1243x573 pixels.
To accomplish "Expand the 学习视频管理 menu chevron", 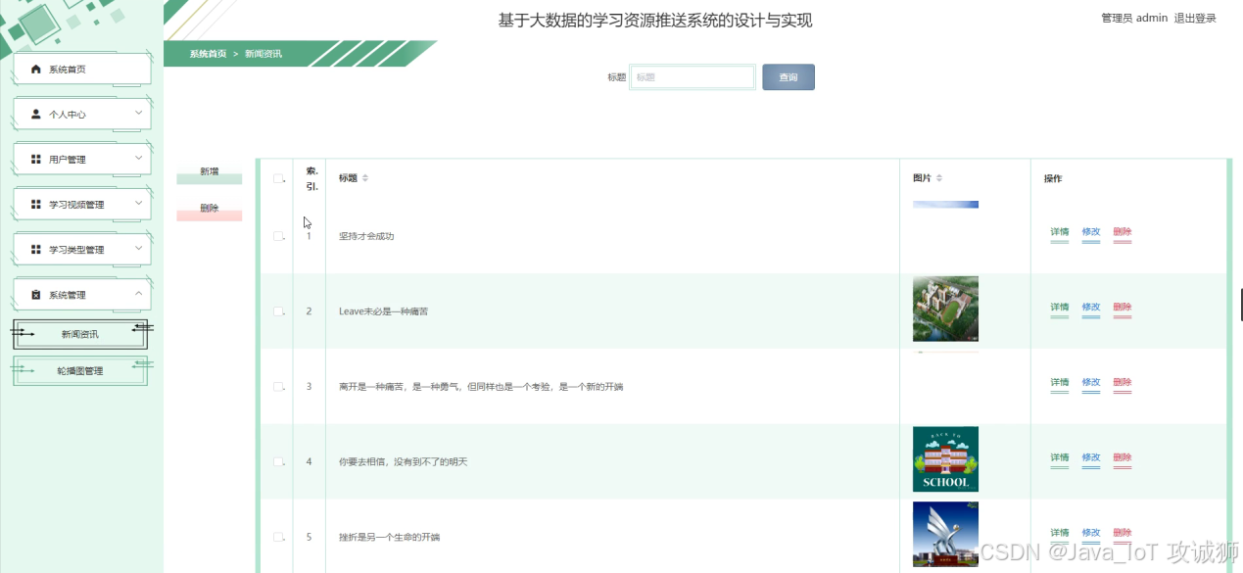I will pos(138,203).
